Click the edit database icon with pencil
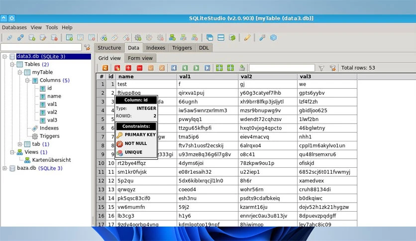The width and height of the screenshot is (416, 241). coord(43,38)
